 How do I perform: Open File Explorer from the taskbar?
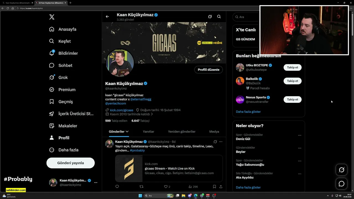[x=184, y=196]
